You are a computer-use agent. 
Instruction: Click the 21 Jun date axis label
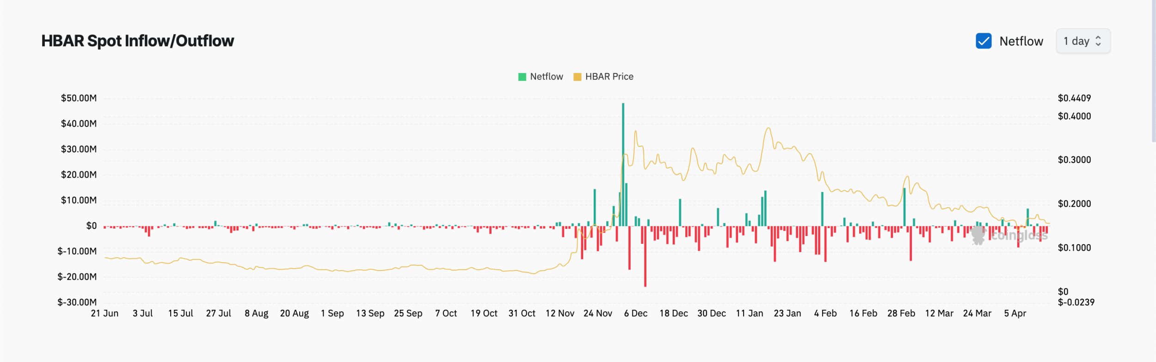(105, 313)
